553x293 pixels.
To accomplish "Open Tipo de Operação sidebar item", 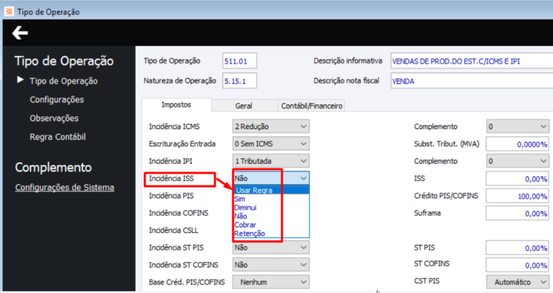I will (64, 81).
